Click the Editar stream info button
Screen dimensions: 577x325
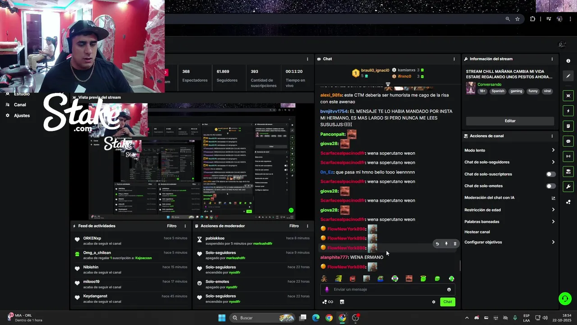[x=510, y=121]
